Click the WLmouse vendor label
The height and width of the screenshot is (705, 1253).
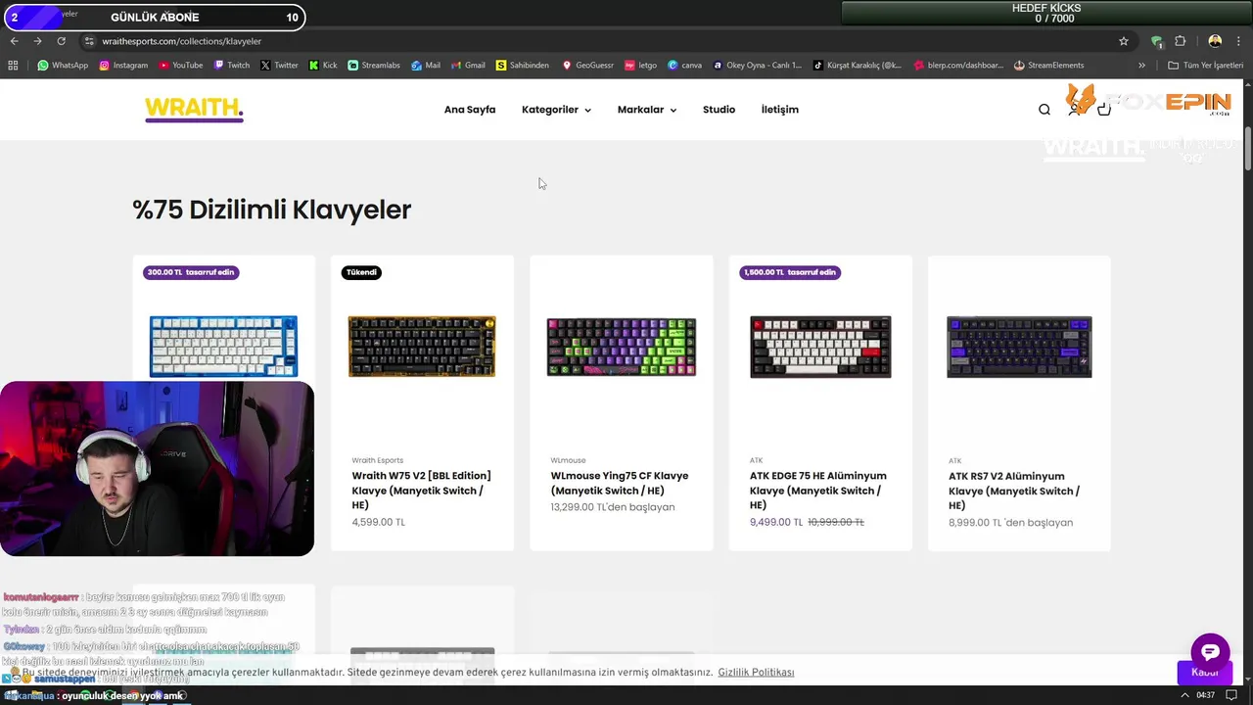(x=568, y=460)
